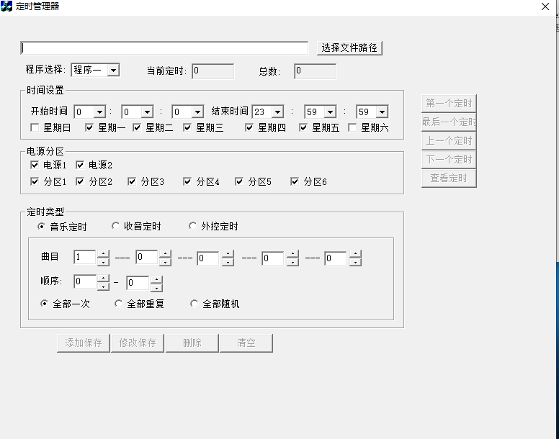Select the 全部随机 radio button
The width and height of the screenshot is (559, 439).
click(194, 304)
